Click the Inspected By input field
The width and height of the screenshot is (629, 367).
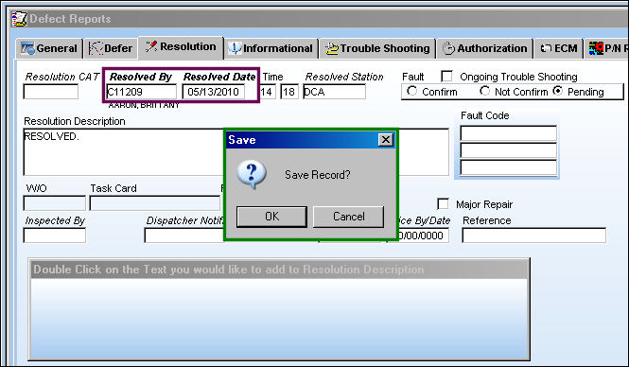(55, 236)
